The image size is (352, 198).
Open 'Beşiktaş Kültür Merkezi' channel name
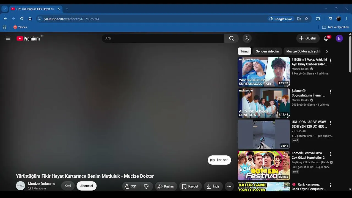pyautogui.click(x=310, y=163)
